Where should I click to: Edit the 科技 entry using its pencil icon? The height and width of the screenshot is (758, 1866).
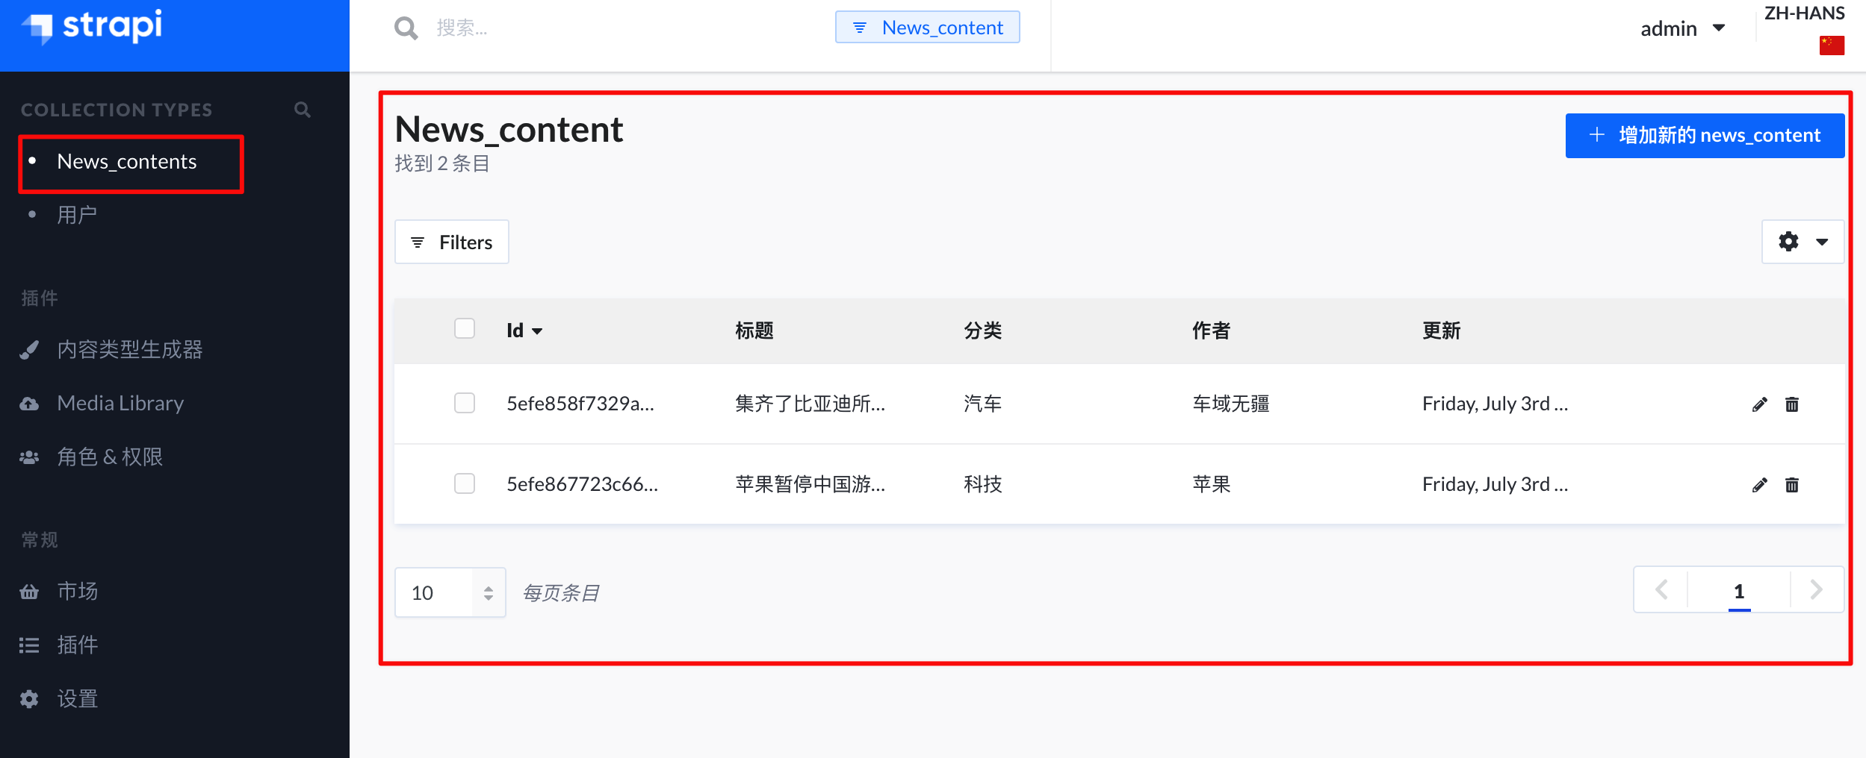[x=1759, y=485]
